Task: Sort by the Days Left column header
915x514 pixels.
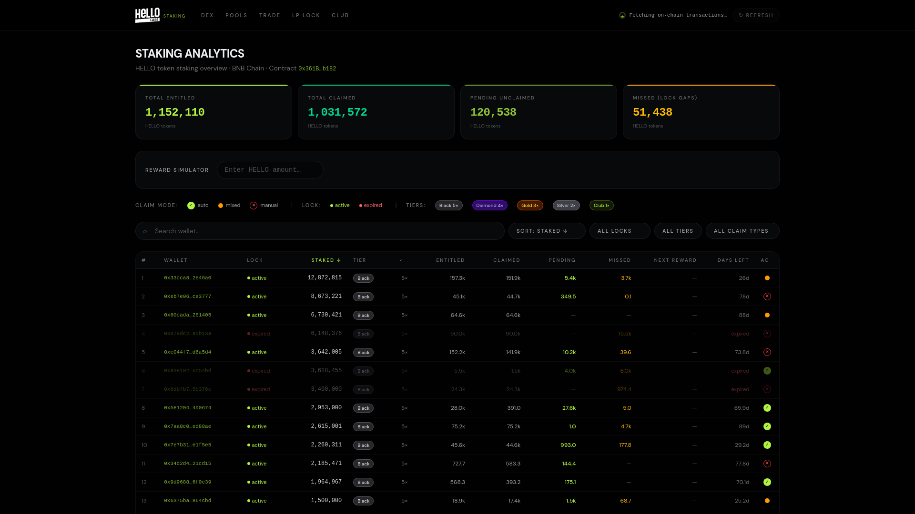Action: (x=733, y=260)
